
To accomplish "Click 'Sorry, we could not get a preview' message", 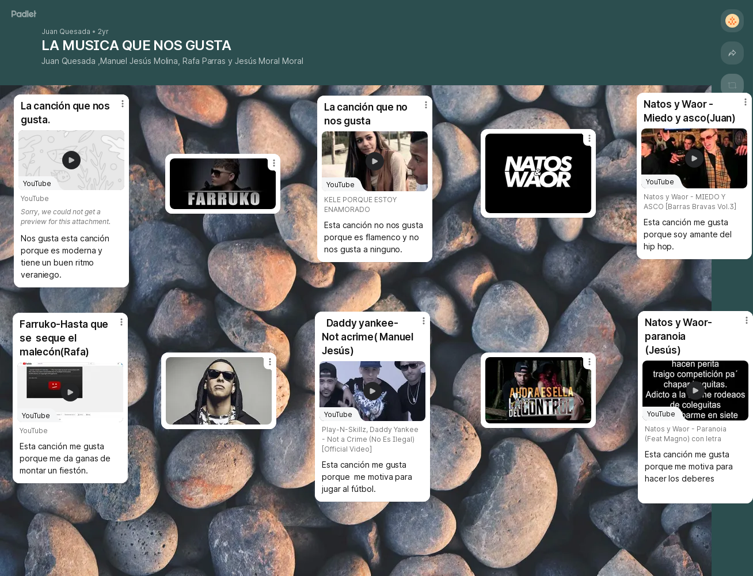I will tap(66, 217).
